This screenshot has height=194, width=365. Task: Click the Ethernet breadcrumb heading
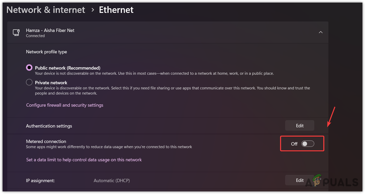pyautogui.click(x=116, y=10)
